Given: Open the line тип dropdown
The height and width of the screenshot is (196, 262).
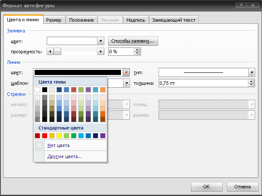Looking at the screenshot, I should tap(252, 72).
